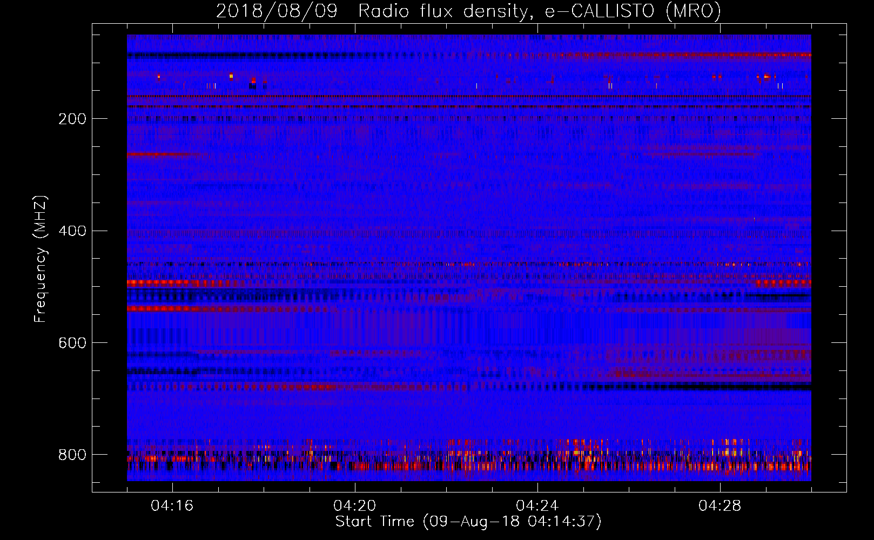The height and width of the screenshot is (540, 874).
Task: Click the "Frequency (MHZ)" axis label
Action: [41, 259]
